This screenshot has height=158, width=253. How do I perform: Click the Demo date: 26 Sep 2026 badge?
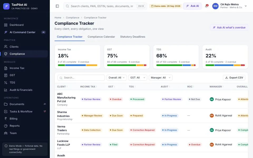[166, 6]
